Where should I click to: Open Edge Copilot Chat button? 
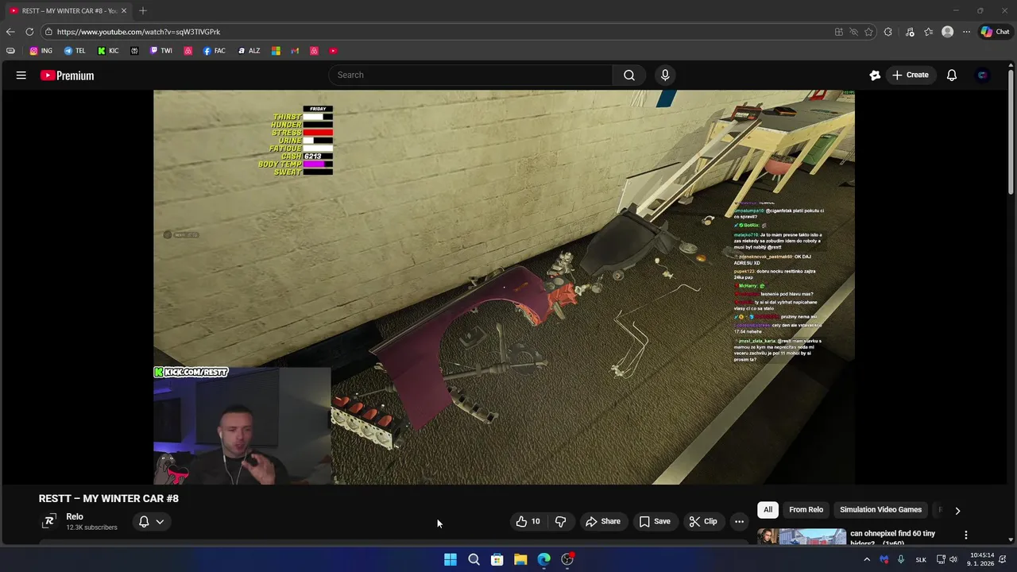tap(995, 32)
